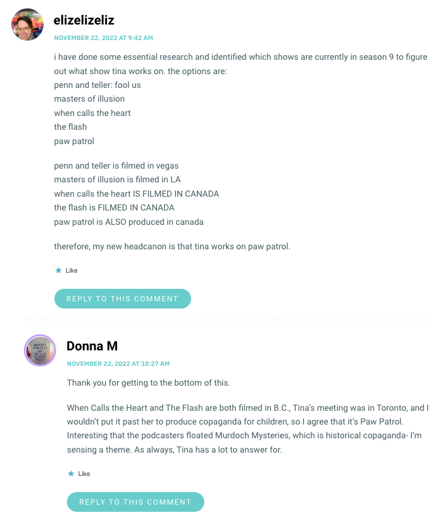Click the Like label under Donna M's comment
This screenshot has height=519, width=445.
point(84,474)
